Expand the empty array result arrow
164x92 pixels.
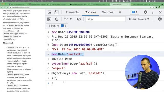[53, 78]
